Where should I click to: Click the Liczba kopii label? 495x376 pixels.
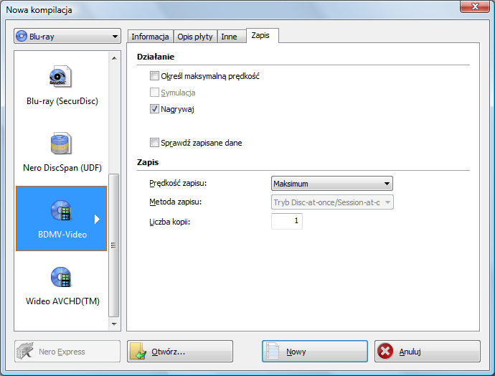tap(170, 222)
